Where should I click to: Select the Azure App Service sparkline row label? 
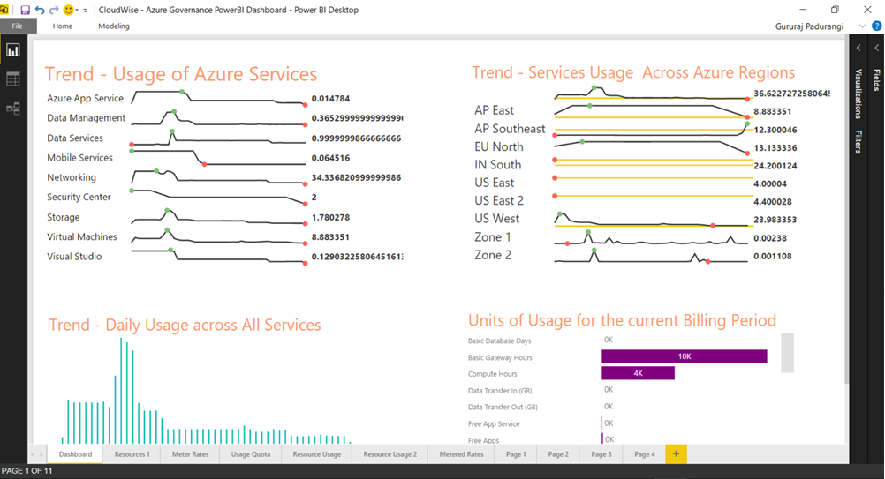pos(85,98)
